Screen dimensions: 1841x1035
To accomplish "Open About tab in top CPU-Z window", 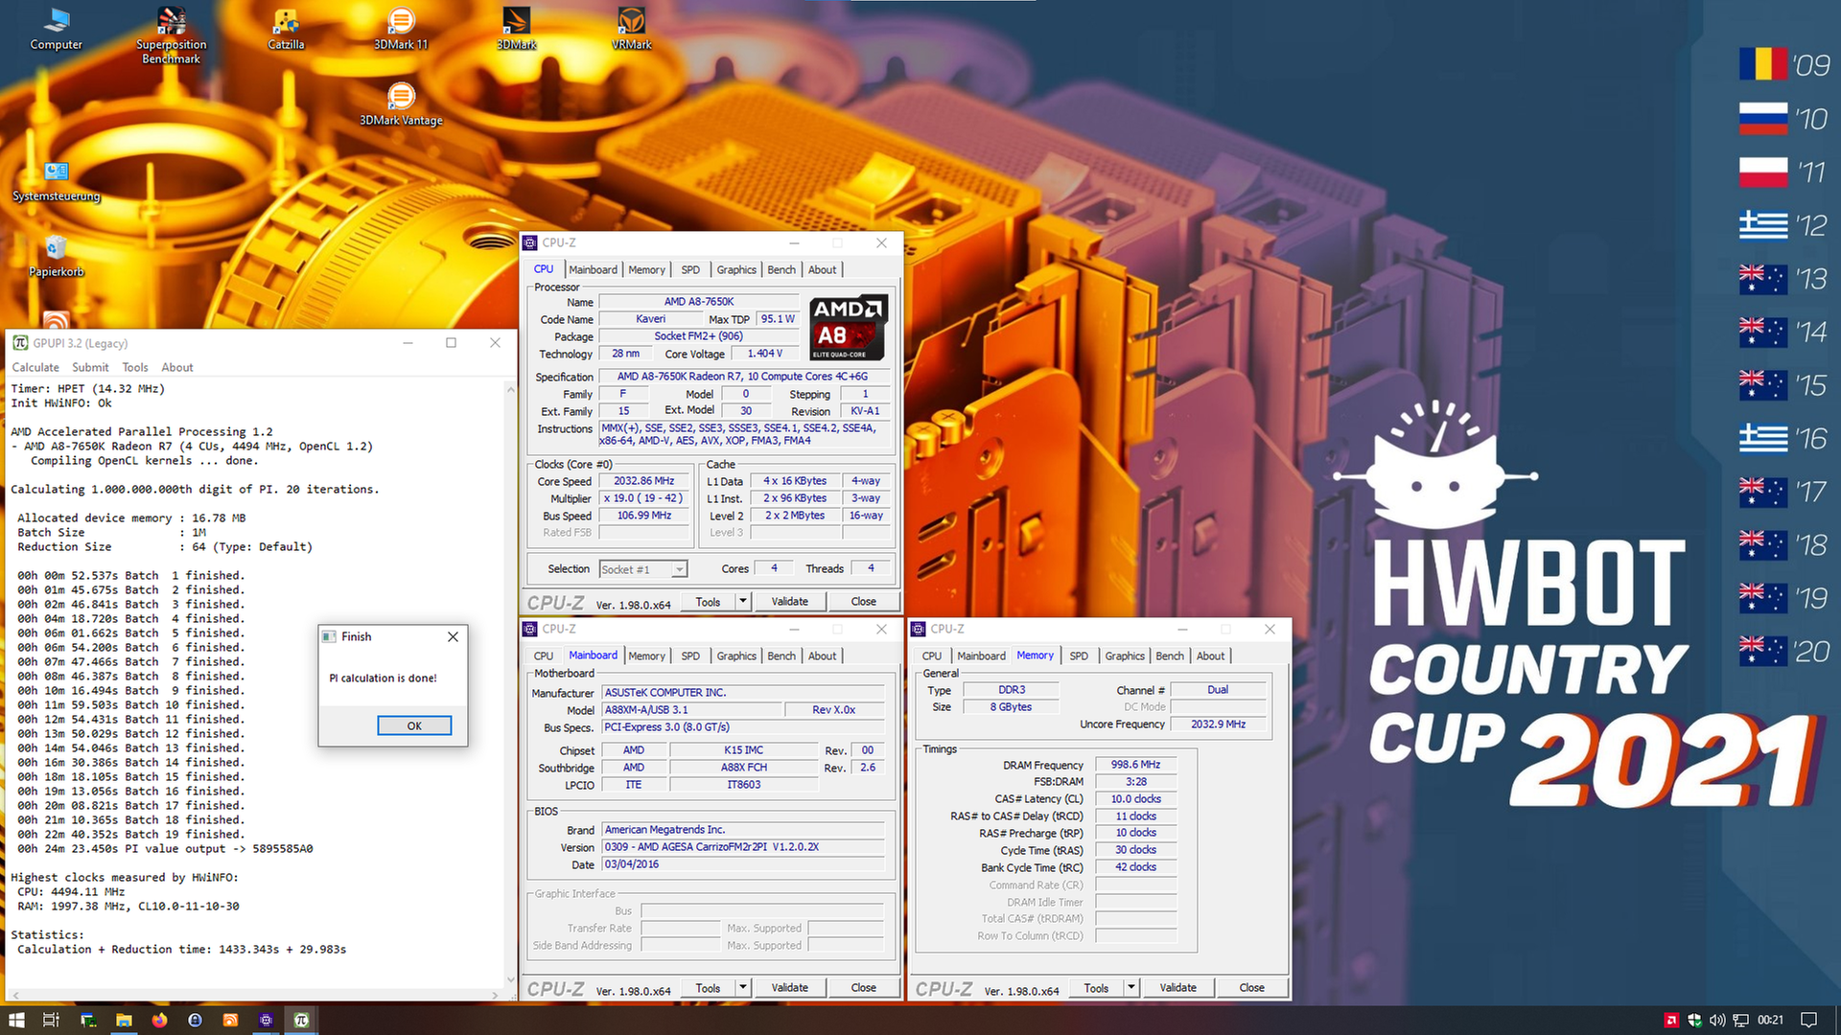I will [822, 269].
